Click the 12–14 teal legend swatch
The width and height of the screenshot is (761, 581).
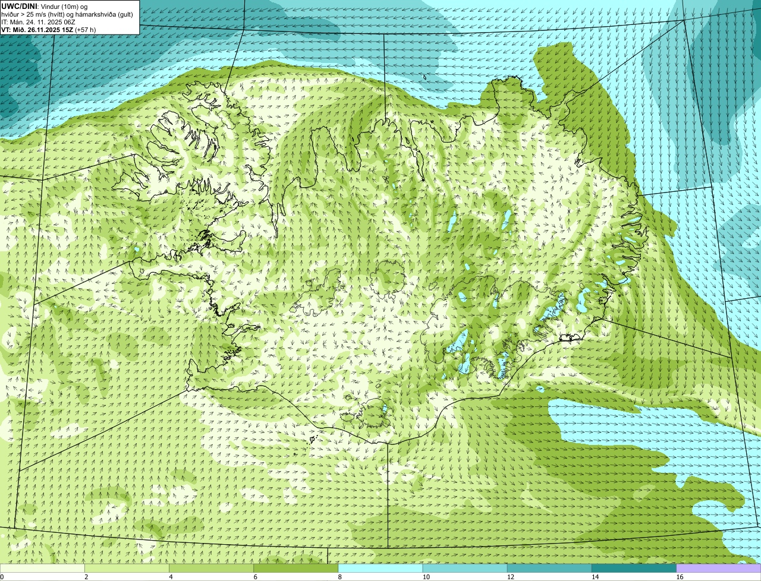pyautogui.click(x=549, y=568)
